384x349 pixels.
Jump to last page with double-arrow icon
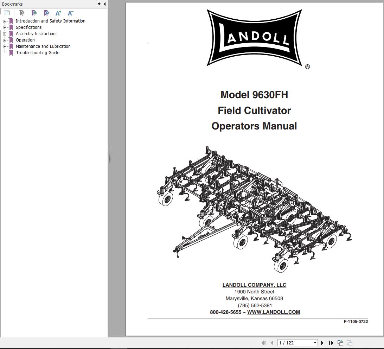(331, 342)
